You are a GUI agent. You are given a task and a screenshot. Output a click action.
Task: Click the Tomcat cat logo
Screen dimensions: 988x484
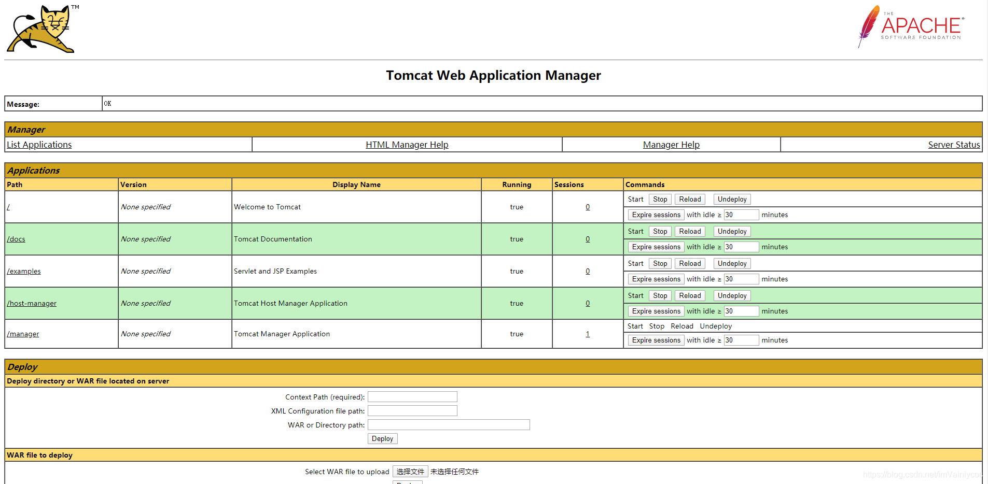(43, 29)
